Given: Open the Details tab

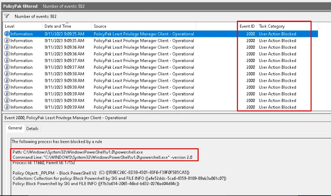Looking at the screenshot, I should [32, 129].
